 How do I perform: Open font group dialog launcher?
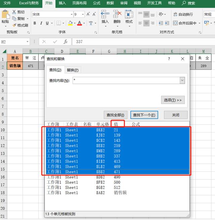point(96,33)
